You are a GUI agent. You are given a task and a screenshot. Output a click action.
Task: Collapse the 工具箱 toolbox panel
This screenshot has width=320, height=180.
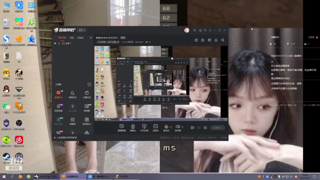[x=89, y=84]
